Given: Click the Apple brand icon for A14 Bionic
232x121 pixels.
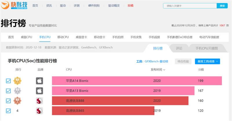Looking at the screenshot, I should click(39, 81).
